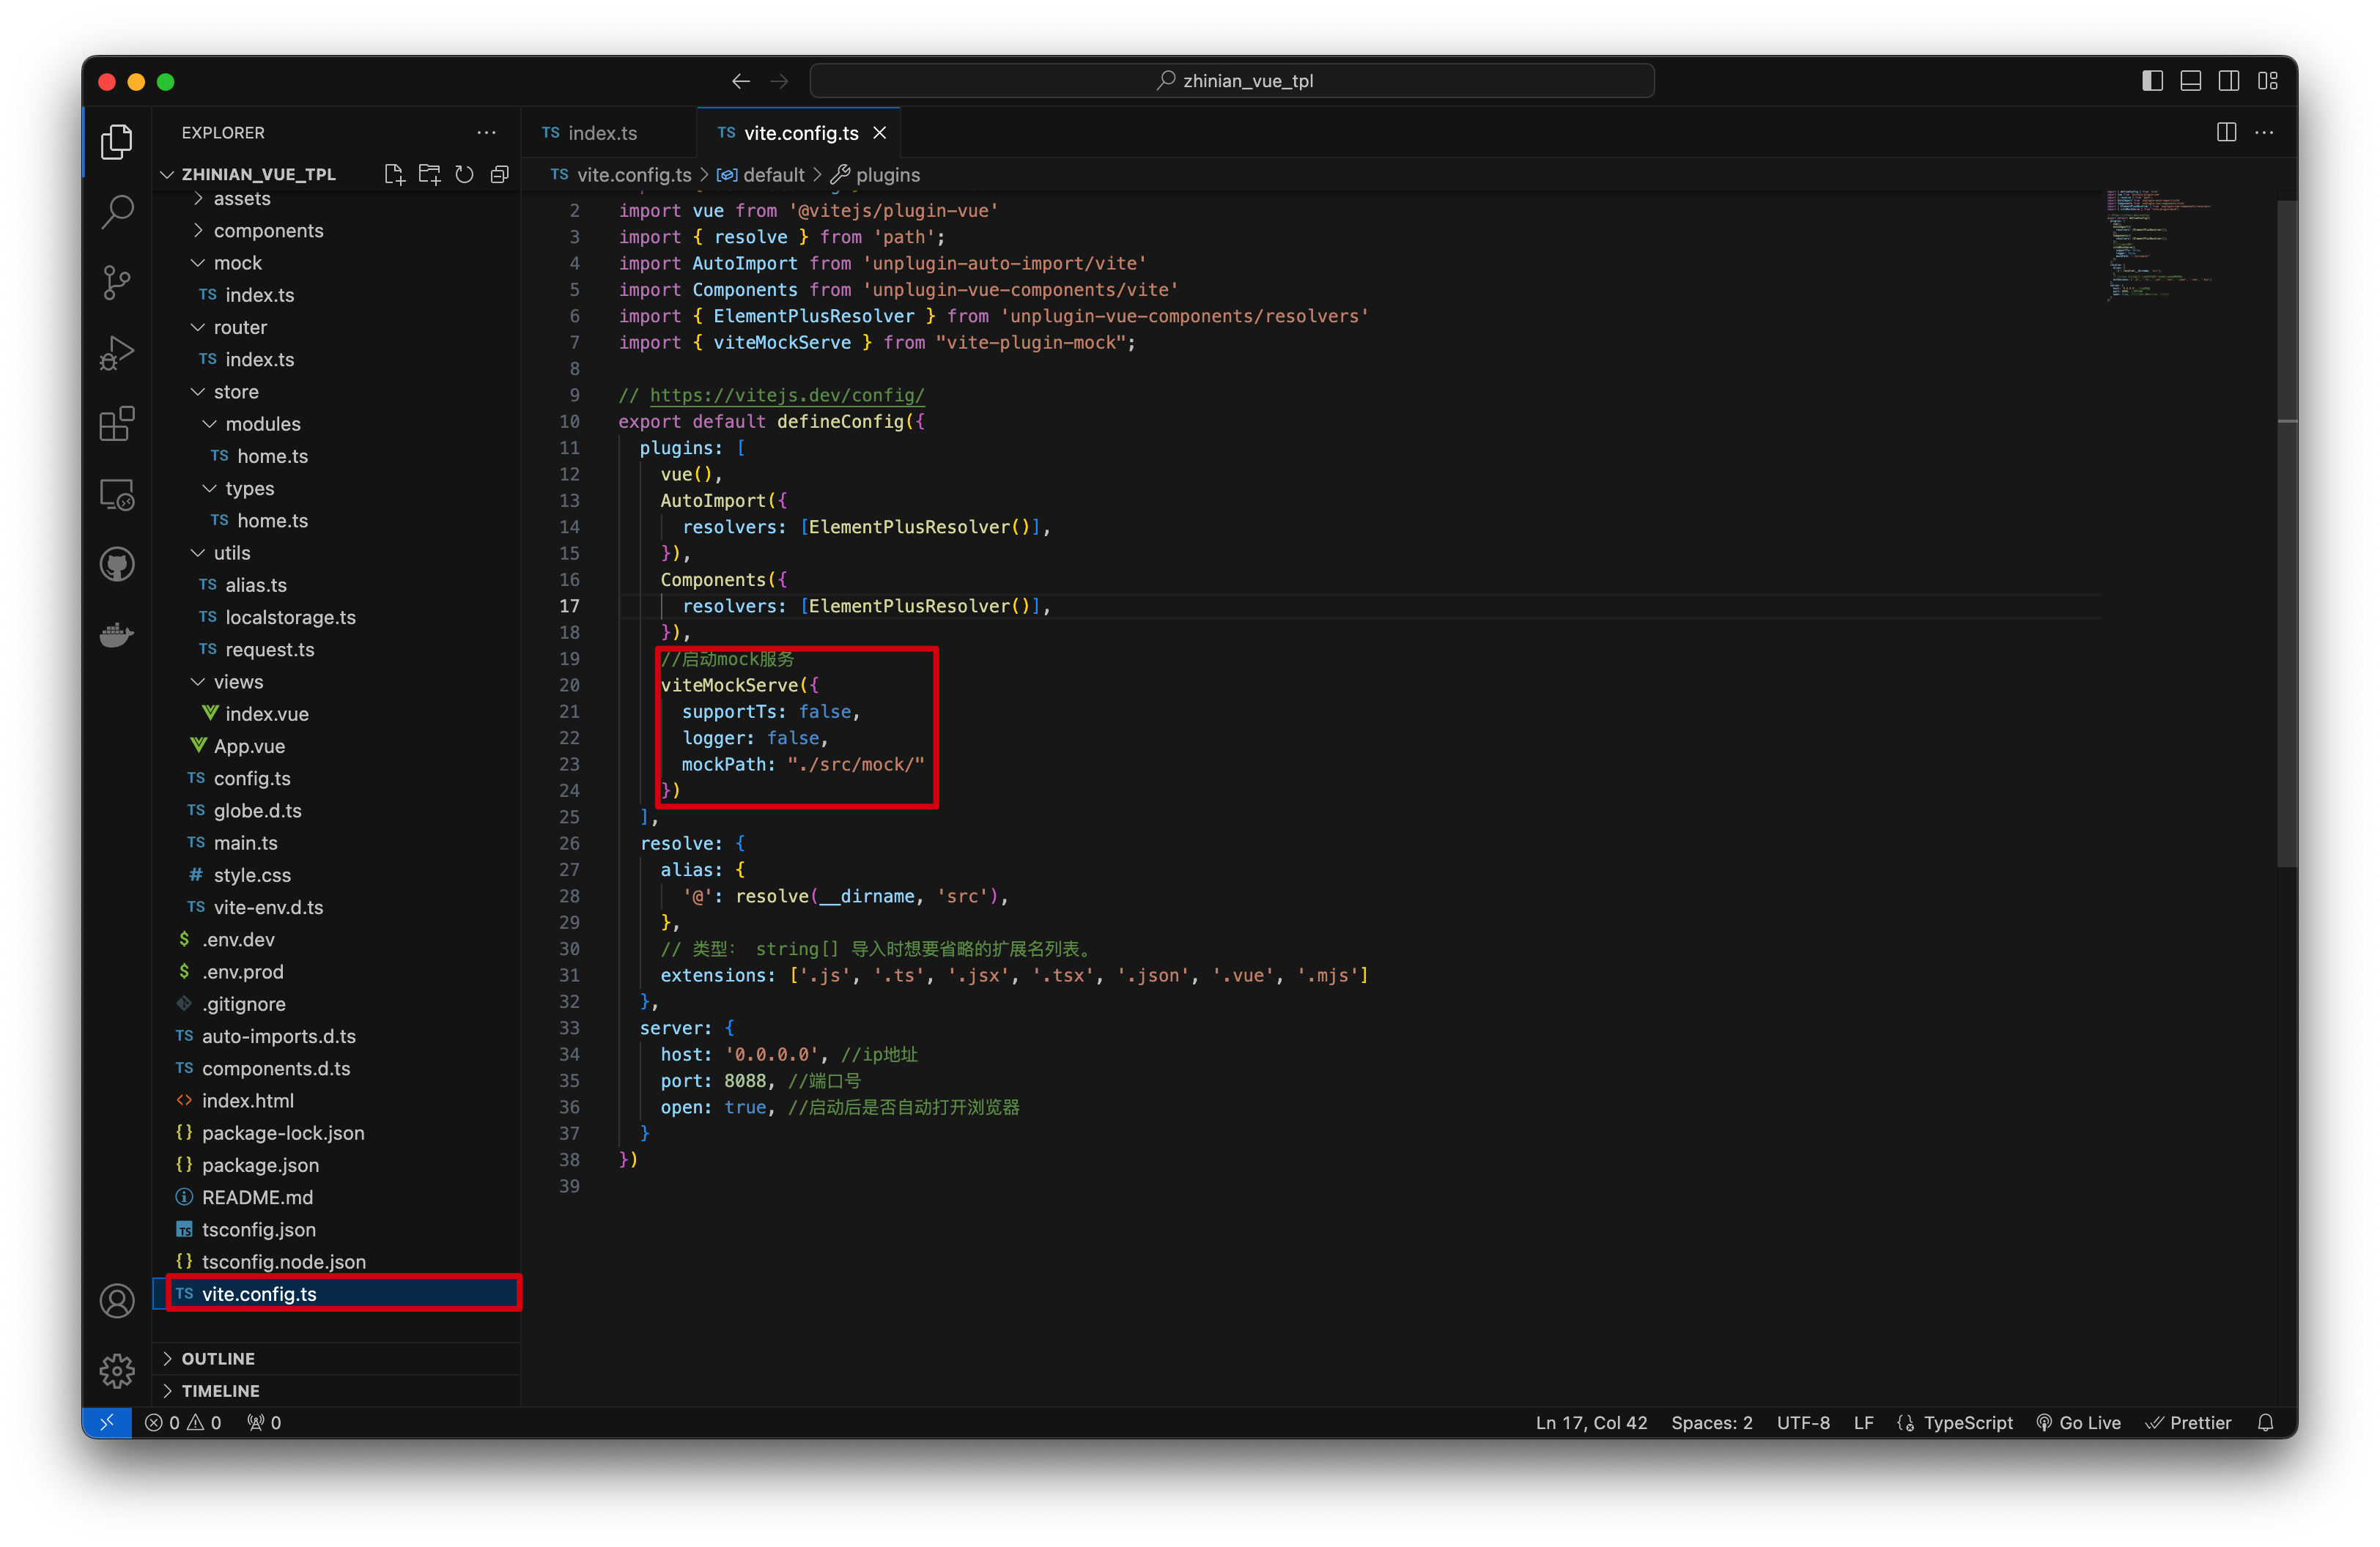Open notifications bell in status bar
Image resolution: width=2380 pixels, height=1547 pixels.
[x=2266, y=1422]
